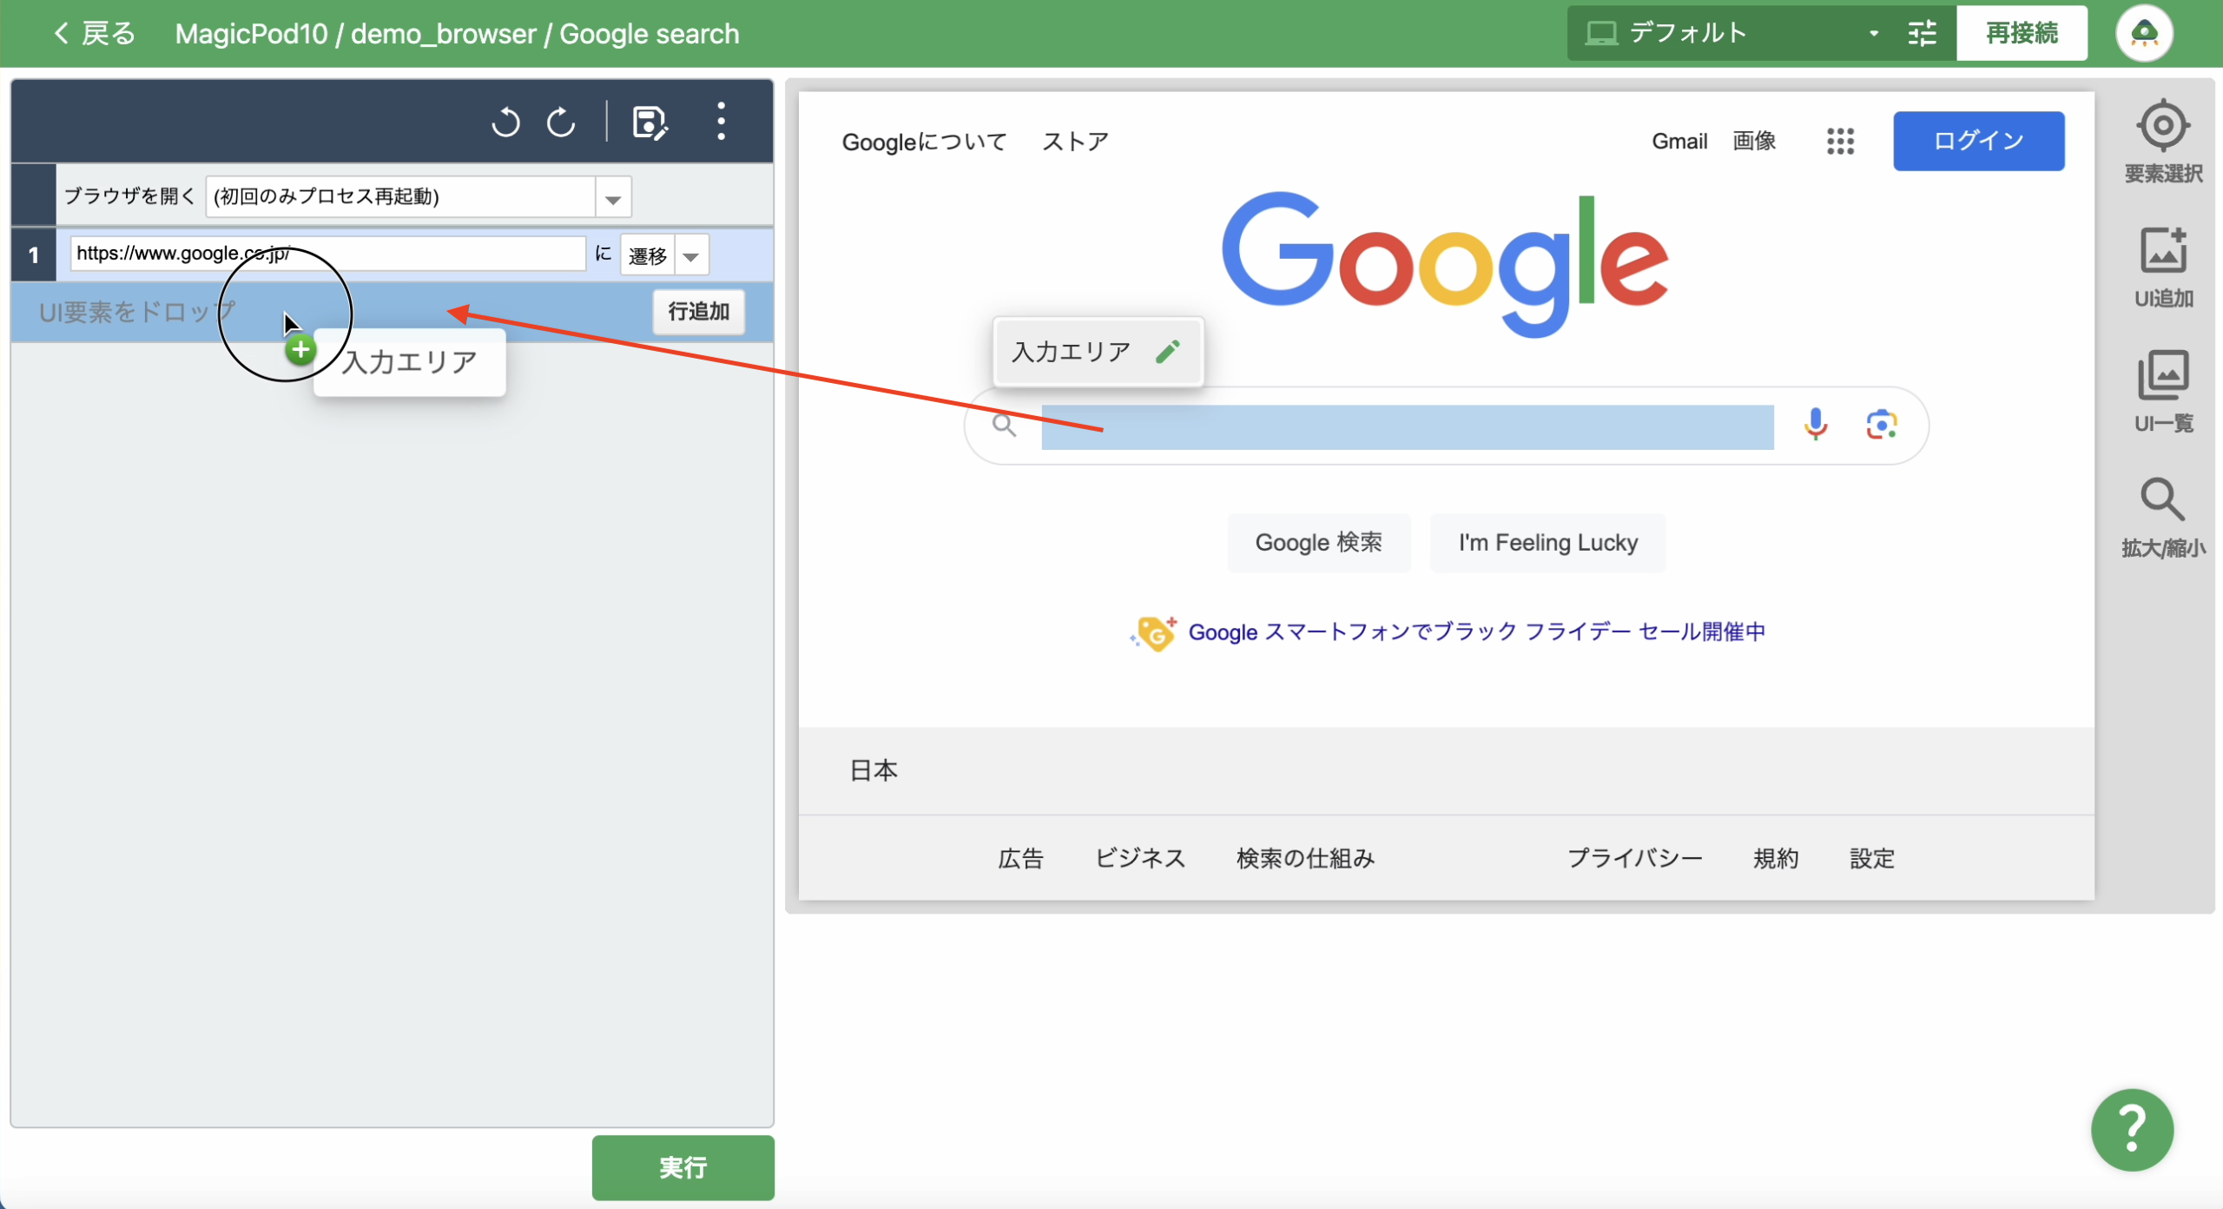This screenshot has width=2223, height=1209.
Task: Click the Google apps grid icon
Action: tap(1840, 141)
